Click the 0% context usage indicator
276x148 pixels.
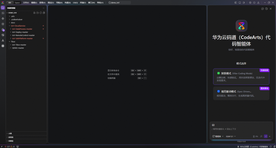(x=255, y=136)
